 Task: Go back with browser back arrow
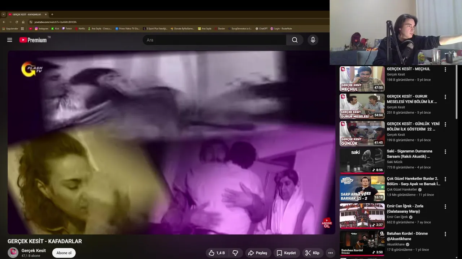tap(4, 22)
